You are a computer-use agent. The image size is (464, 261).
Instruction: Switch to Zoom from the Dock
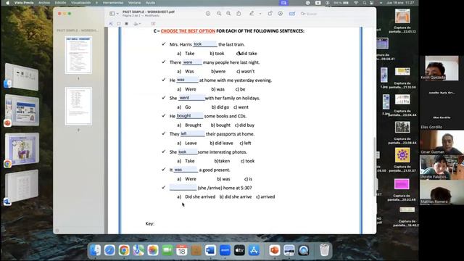(225, 250)
